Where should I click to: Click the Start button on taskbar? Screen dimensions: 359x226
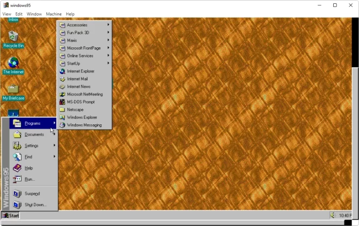pyautogui.click(x=11, y=215)
